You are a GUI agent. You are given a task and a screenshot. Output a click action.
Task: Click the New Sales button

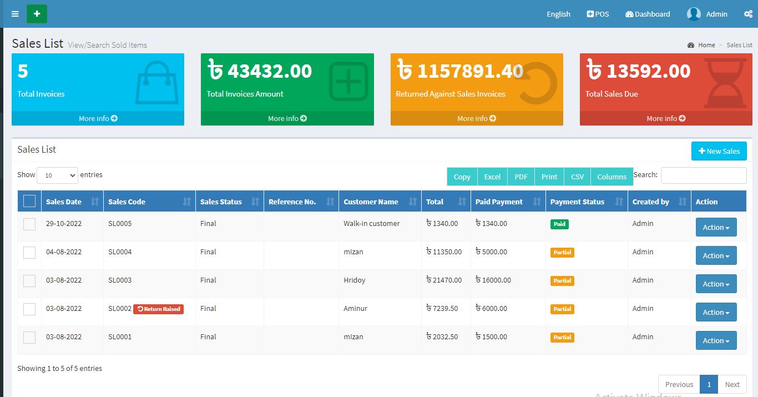coord(719,151)
